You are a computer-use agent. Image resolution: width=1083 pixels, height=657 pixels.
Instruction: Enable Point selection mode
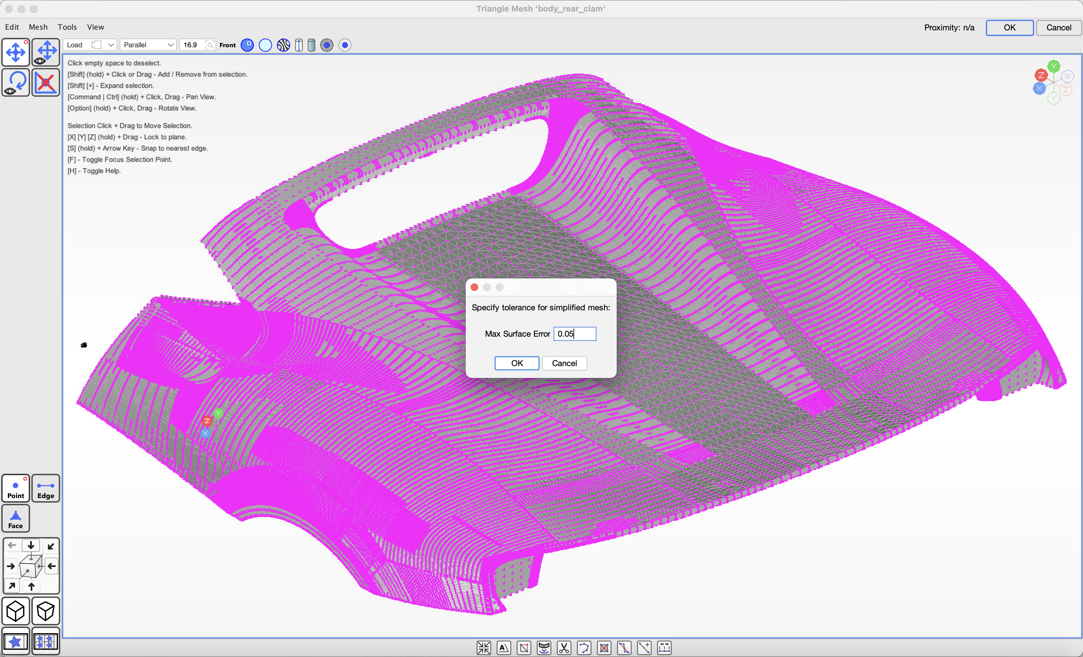pyautogui.click(x=16, y=488)
